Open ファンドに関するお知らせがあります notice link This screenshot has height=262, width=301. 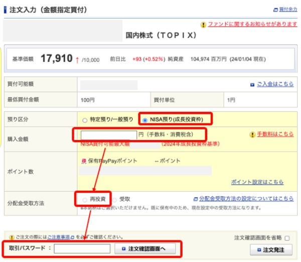[x=252, y=24]
